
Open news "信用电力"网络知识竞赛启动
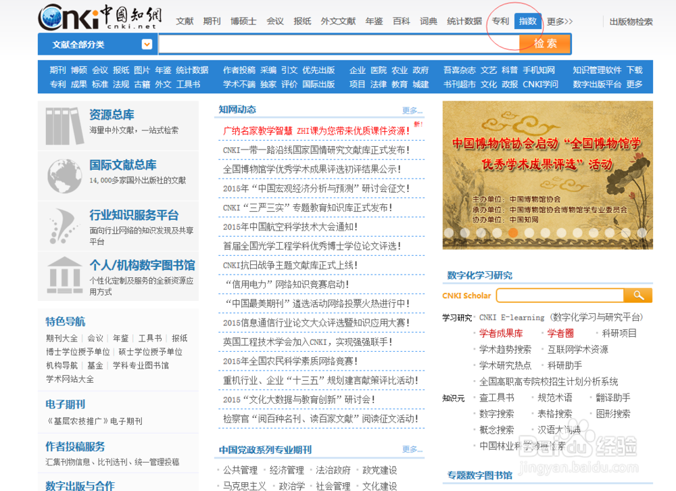tap(287, 284)
